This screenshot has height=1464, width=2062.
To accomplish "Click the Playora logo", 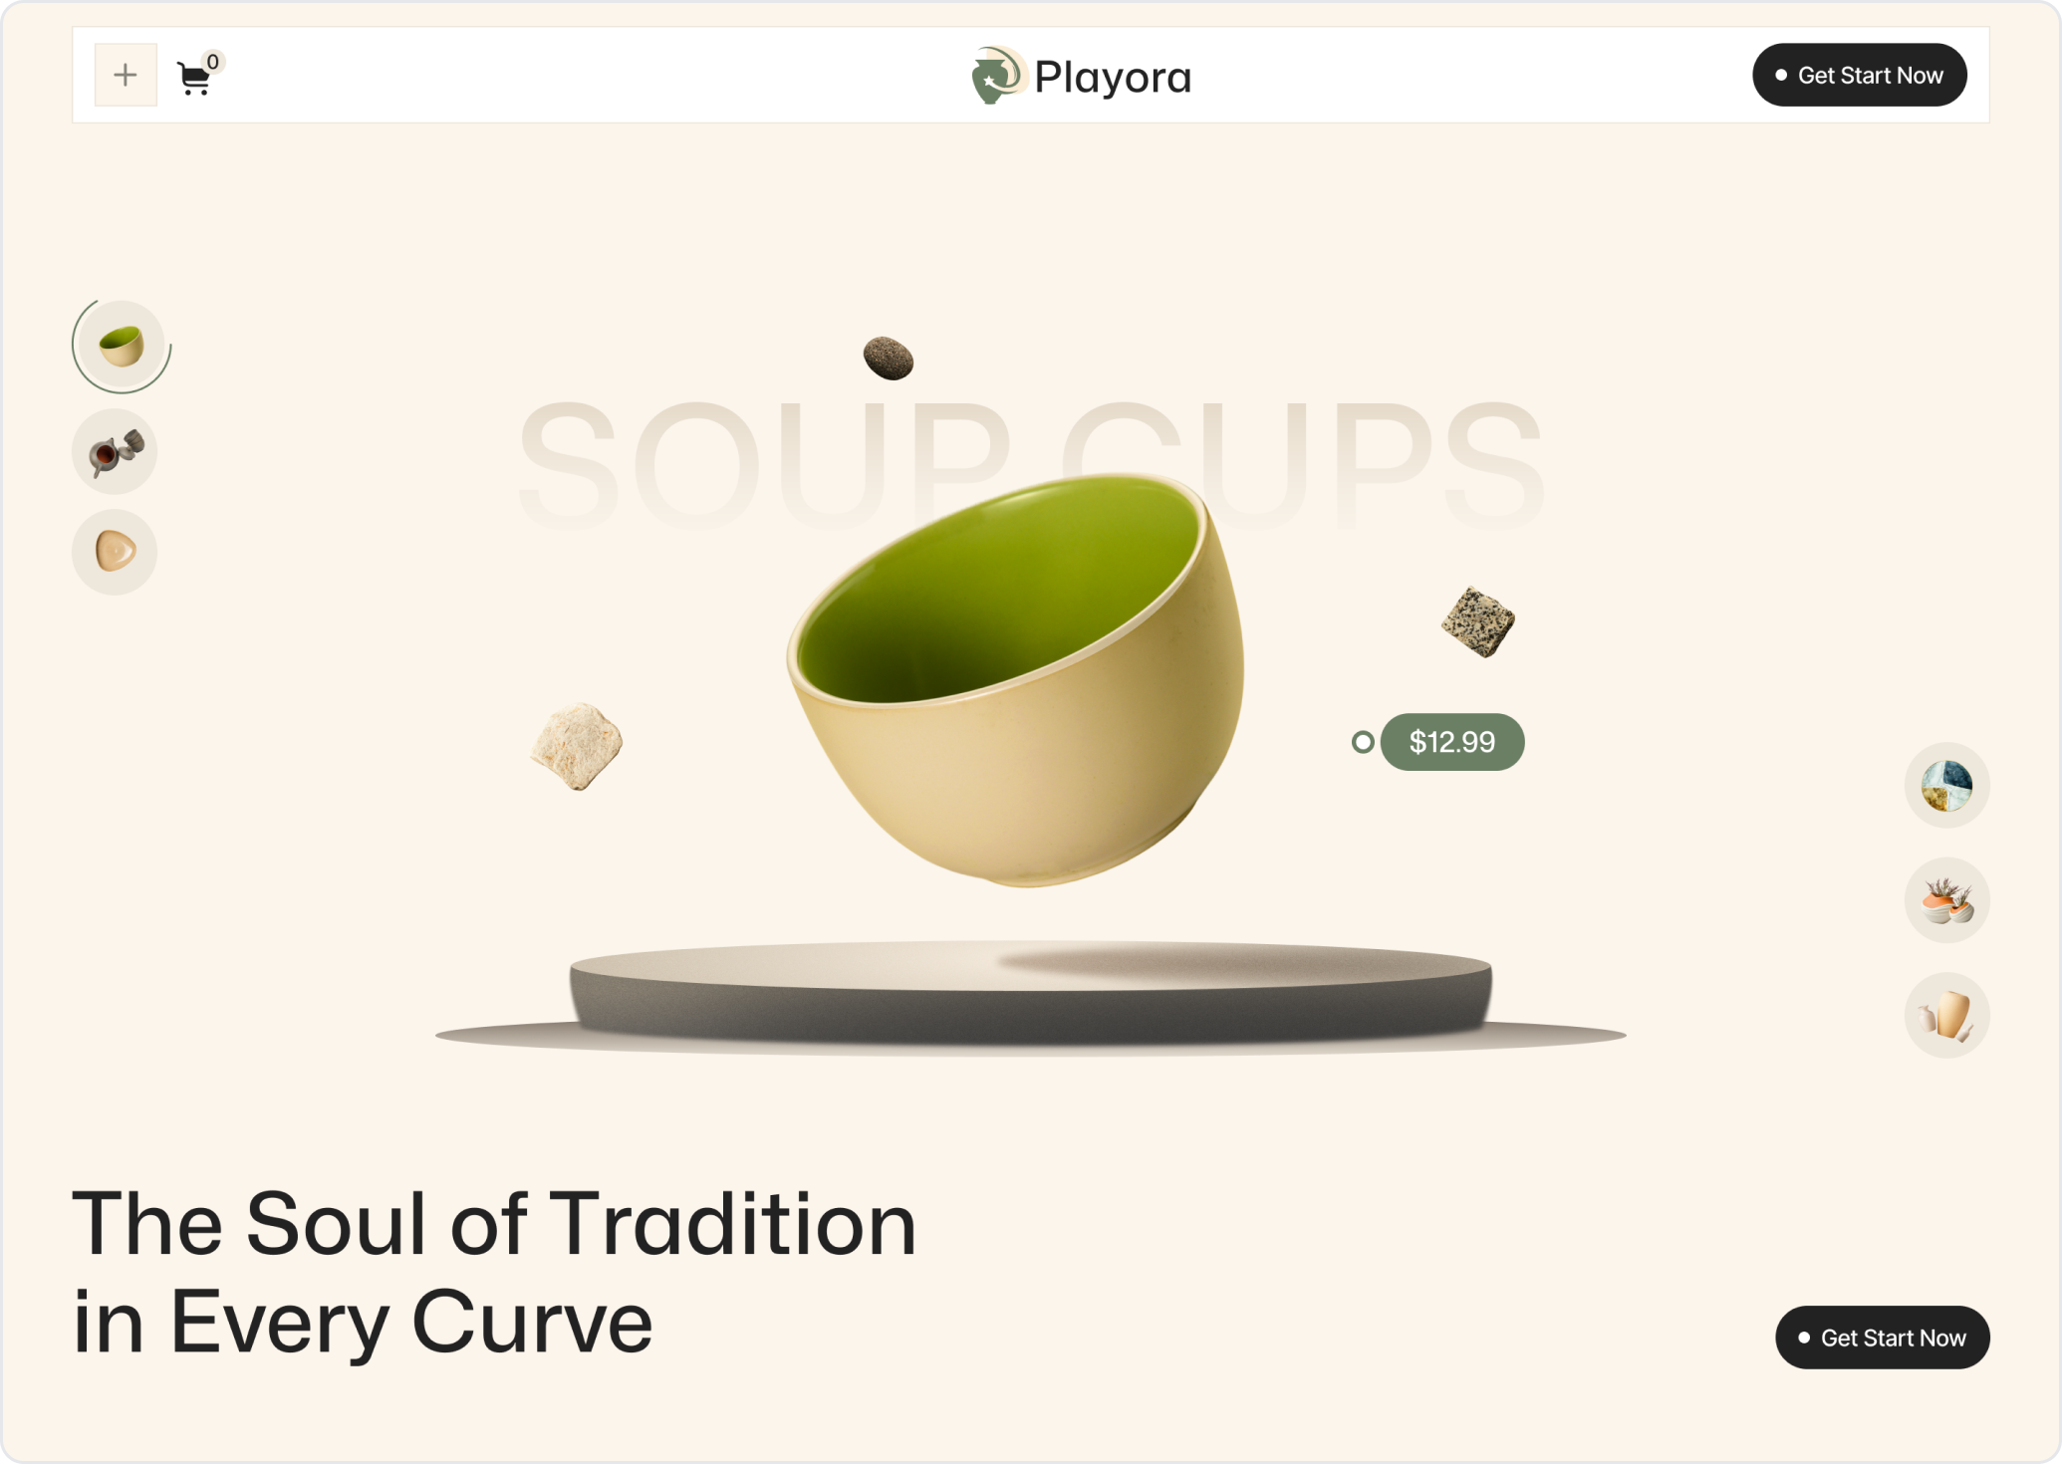I will pyautogui.click(x=1081, y=76).
